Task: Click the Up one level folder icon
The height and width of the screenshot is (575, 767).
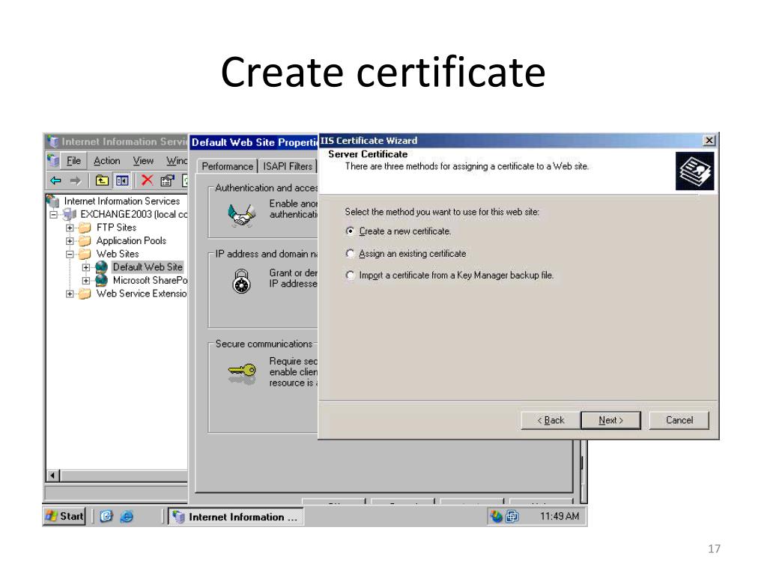Action: coord(102,181)
